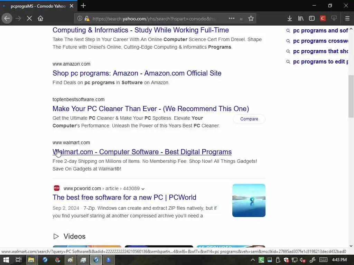Open the Downloads arrow icon in toolbar
Screen dimensions: 354x265
coord(290,19)
